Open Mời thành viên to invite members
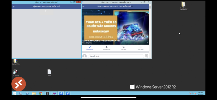 click(107, 48)
